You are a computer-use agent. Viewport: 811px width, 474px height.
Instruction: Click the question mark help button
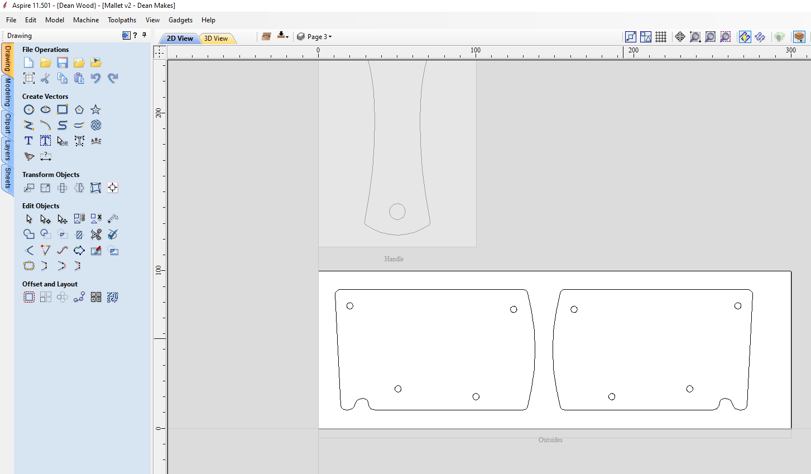point(134,35)
